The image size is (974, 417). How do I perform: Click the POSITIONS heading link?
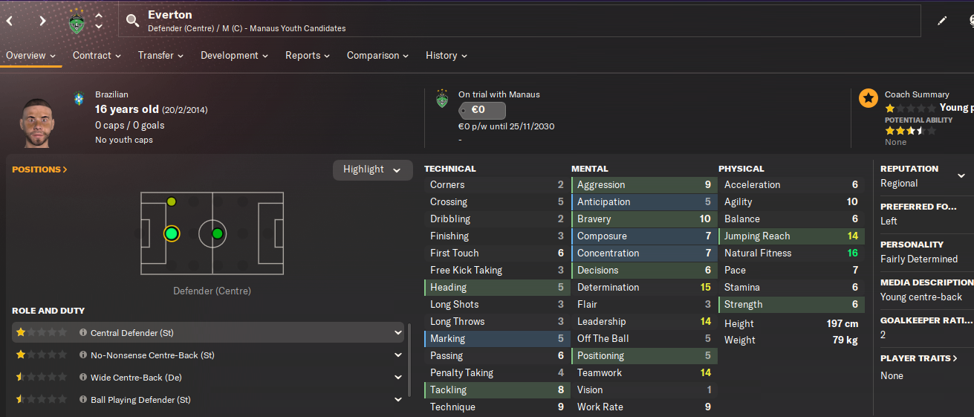(x=39, y=169)
